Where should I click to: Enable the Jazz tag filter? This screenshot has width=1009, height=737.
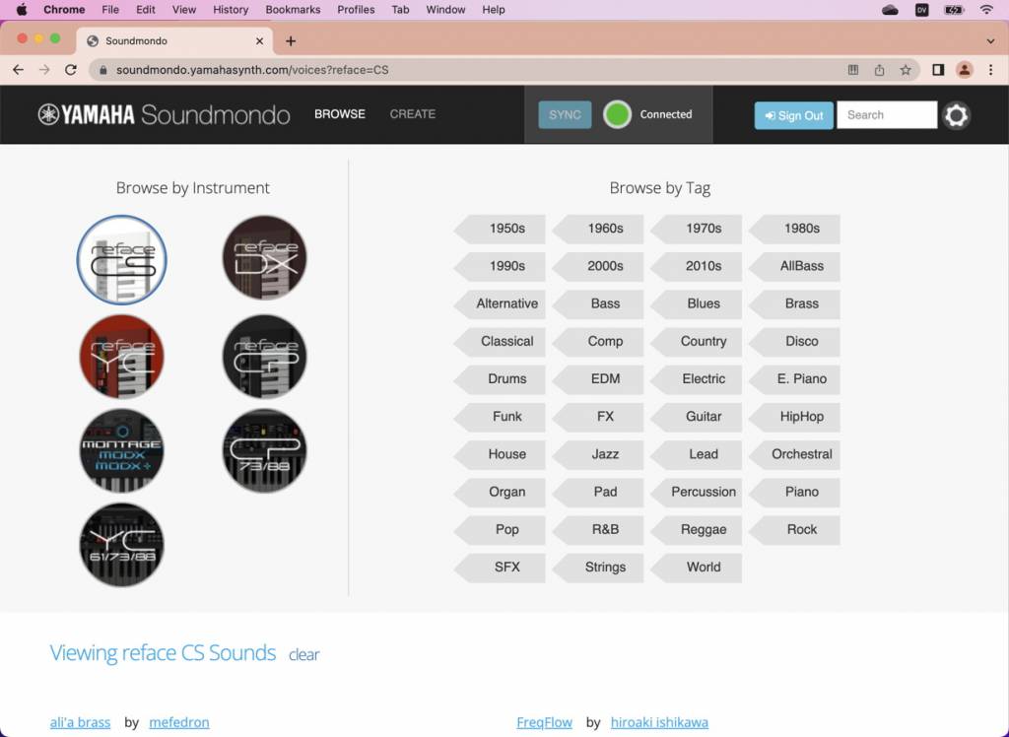[x=605, y=454]
